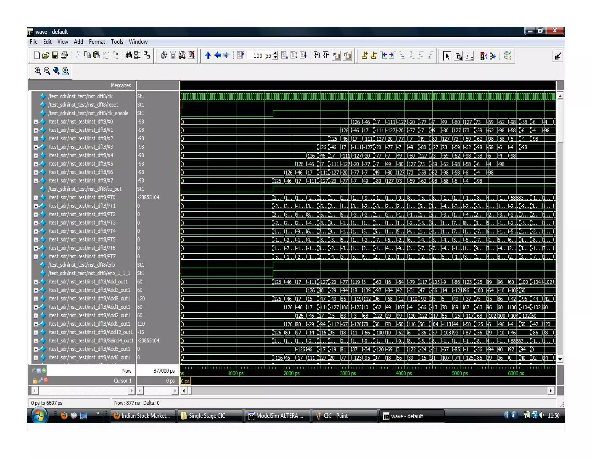Expand the PT0 signal bus
Image resolution: width=592 pixels, height=458 pixels.
pyautogui.click(x=36, y=198)
